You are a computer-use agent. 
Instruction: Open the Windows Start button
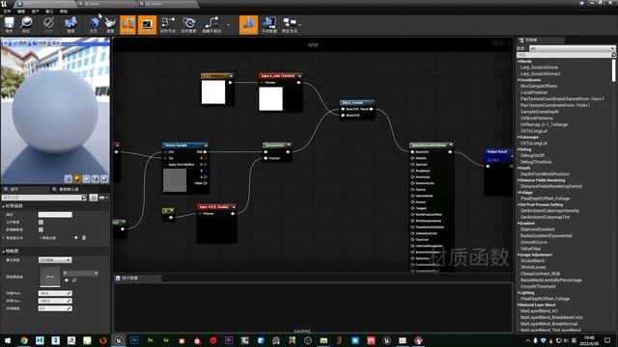tap(8, 340)
